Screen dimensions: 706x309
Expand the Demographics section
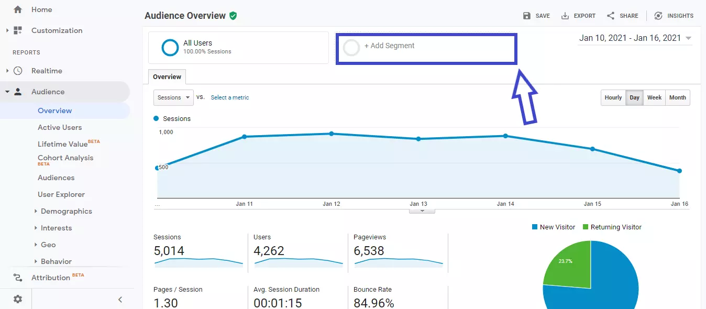(x=66, y=211)
